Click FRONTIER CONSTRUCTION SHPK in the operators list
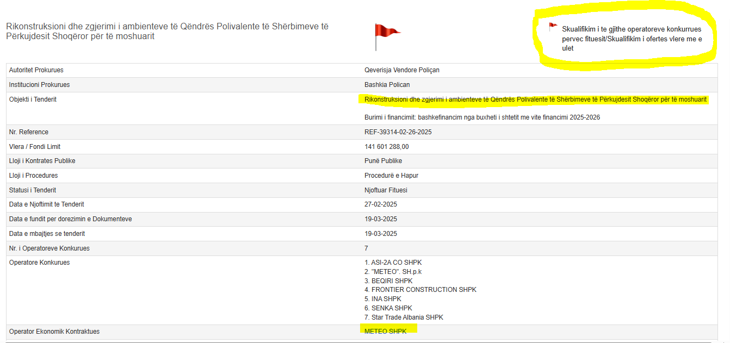Image resolution: width=730 pixels, height=343 pixels. 420,290
